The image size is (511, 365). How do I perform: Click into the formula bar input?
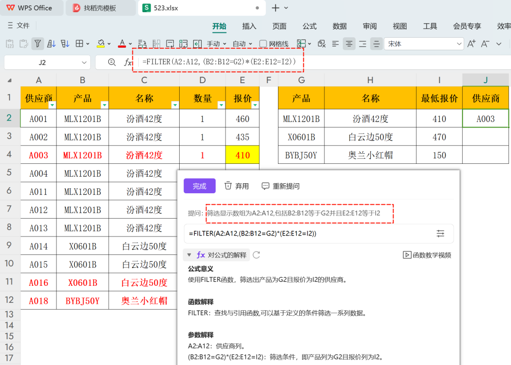coord(323,62)
